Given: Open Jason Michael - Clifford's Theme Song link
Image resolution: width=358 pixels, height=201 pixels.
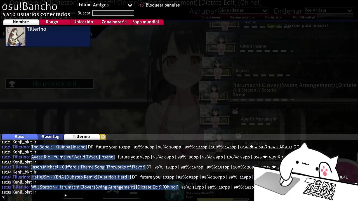Looking at the screenshot, I should point(88,167).
